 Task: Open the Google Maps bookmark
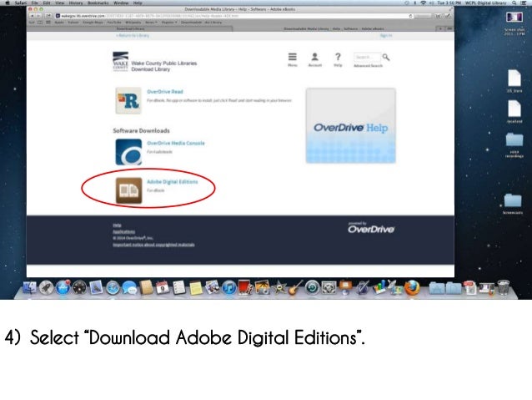point(93,23)
